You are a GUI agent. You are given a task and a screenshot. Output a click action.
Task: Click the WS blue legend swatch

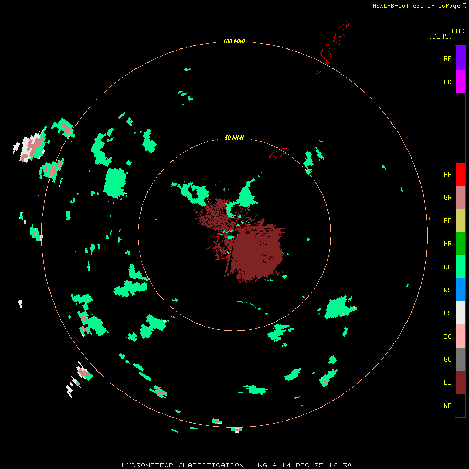[x=460, y=290]
